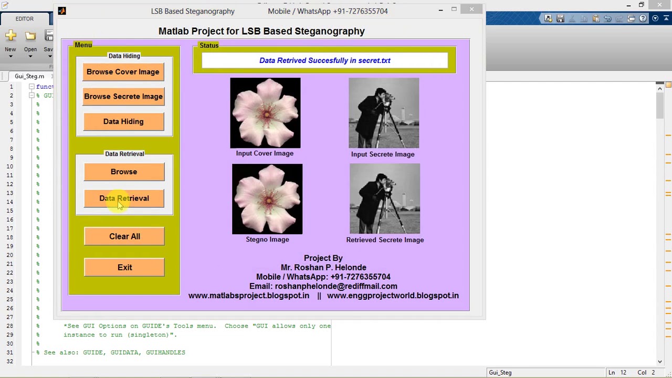Click the Input Cover Image flower thumbnail
Viewport: 672px width, 378px height.
pos(265,113)
